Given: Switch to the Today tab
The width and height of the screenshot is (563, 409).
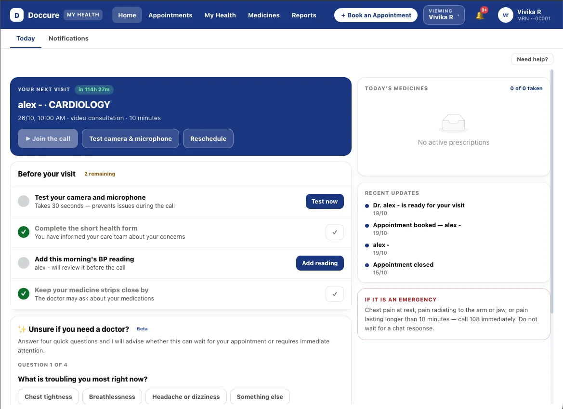Looking at the screenshot, I should click(26, 39).
